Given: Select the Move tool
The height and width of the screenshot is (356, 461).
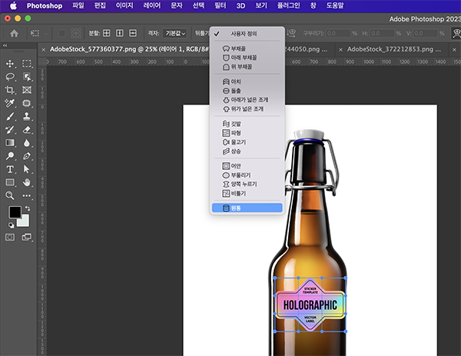Looking at the screenshot, I should tap(11, 65).
